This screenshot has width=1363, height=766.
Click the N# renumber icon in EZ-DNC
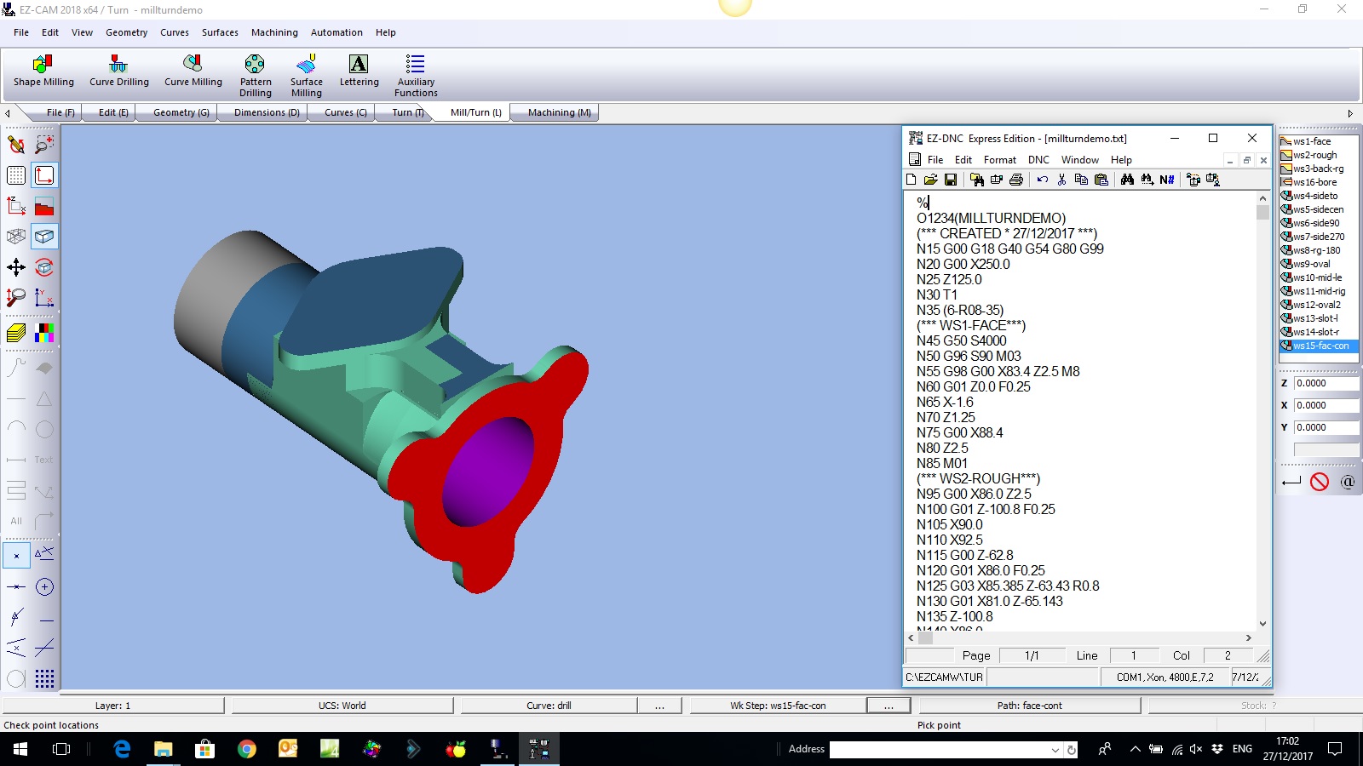[1167, 180]
